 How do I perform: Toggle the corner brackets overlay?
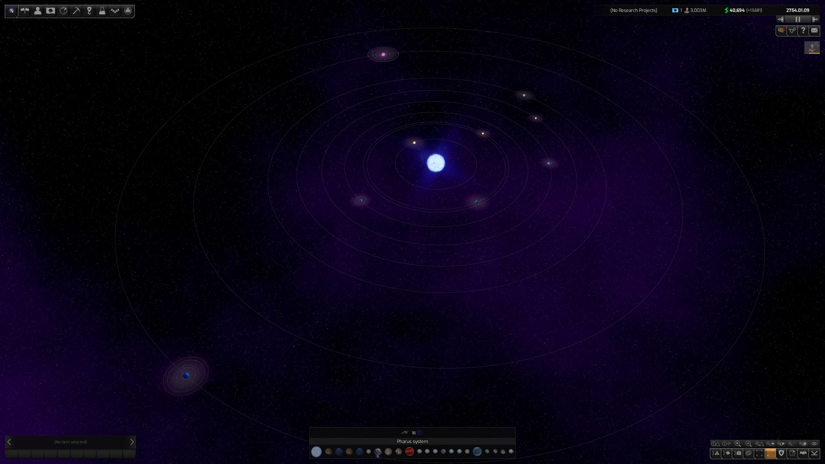pos(759,453)
